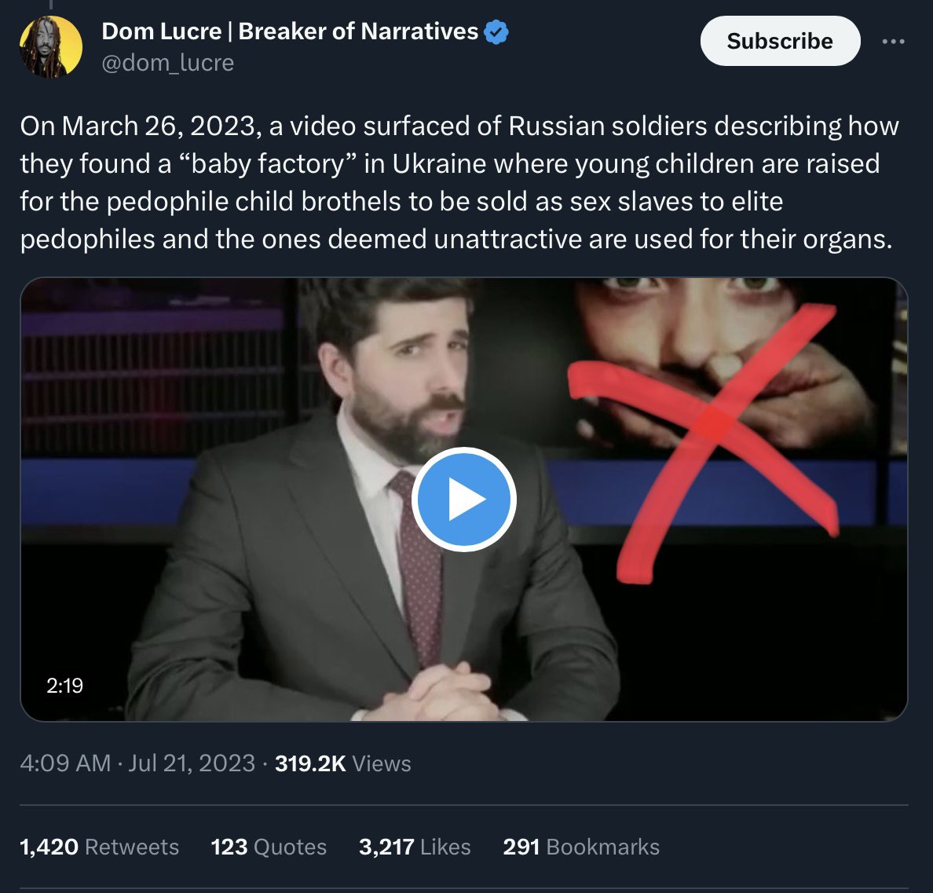Show the 3,217 Likes list
This screenshot has height=893, width=933.
[415, 847]
